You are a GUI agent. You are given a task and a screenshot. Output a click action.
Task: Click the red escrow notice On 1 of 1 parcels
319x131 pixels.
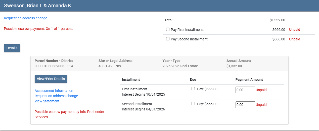38,29
